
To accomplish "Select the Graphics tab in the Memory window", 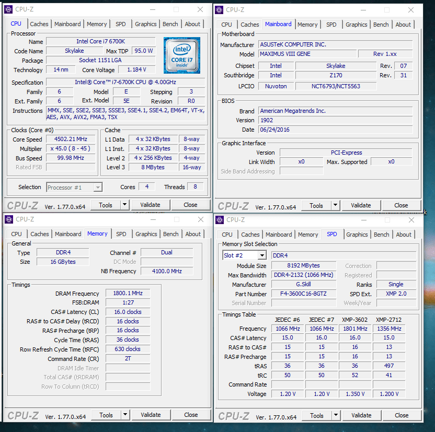I will (146, 234).
